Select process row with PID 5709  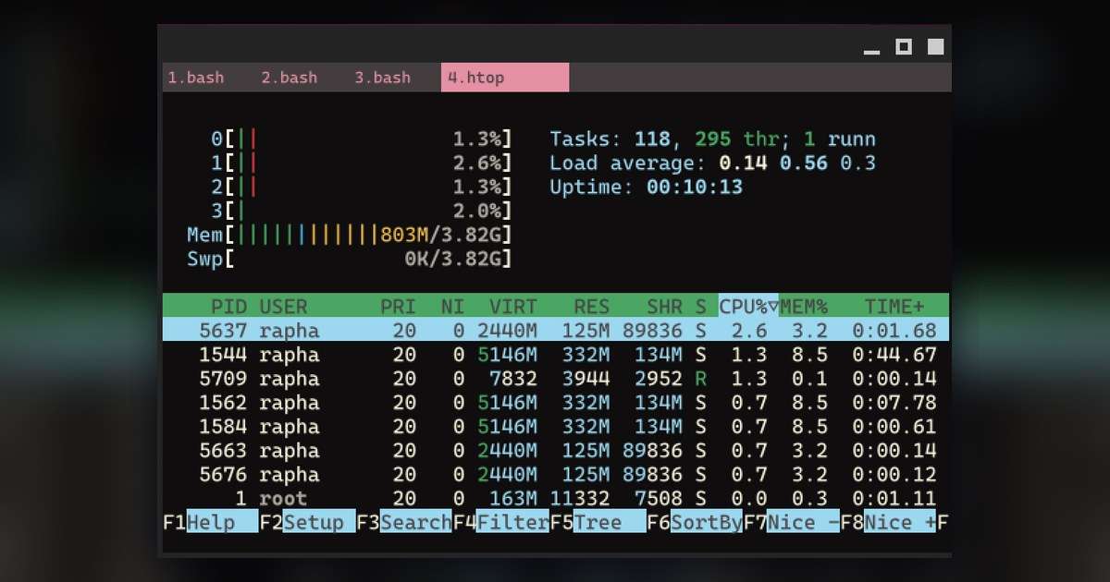[556, 379]
